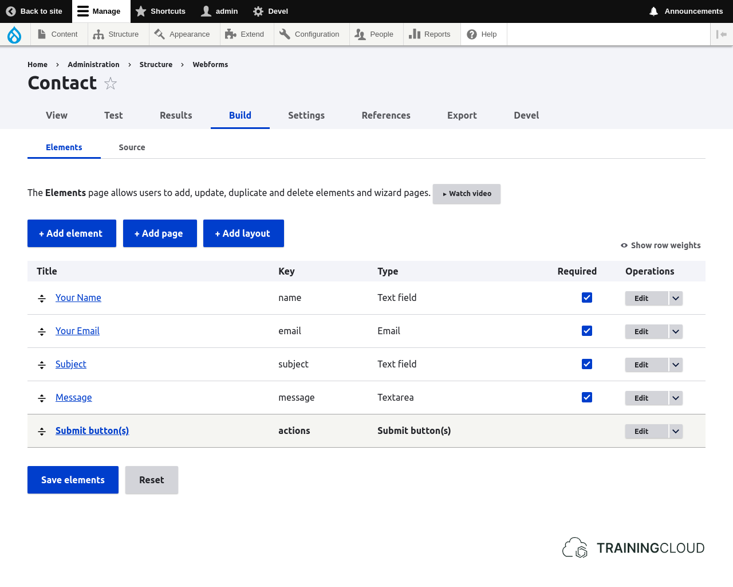
Task: Click drag handle beside Subject
Action: click(x=42, y=365)
